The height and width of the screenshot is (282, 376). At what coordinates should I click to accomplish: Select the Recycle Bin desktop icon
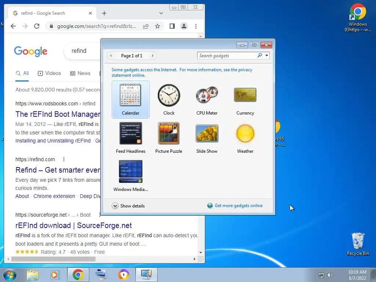[358, 244]
